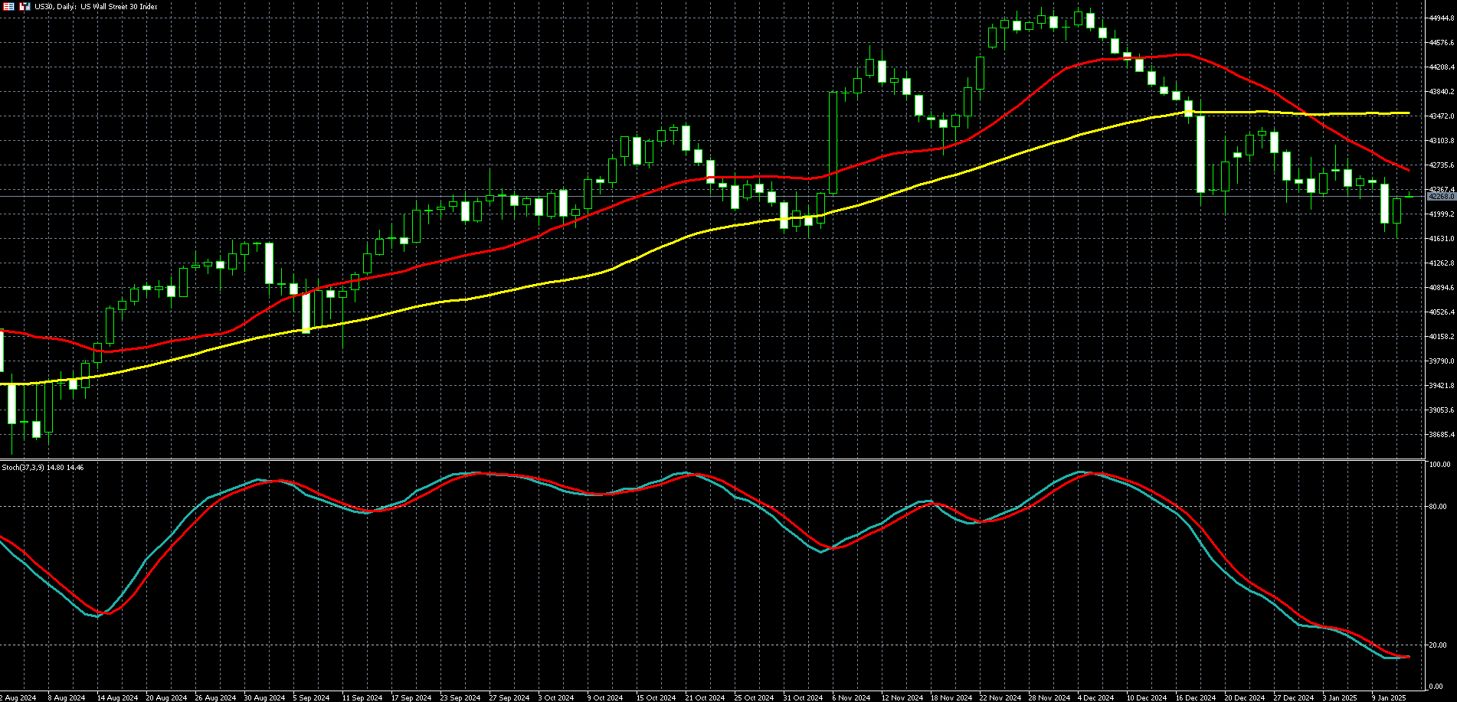Click the 44944.8 price scale label
This screenshot has width=1457, height=702.
1441,18
